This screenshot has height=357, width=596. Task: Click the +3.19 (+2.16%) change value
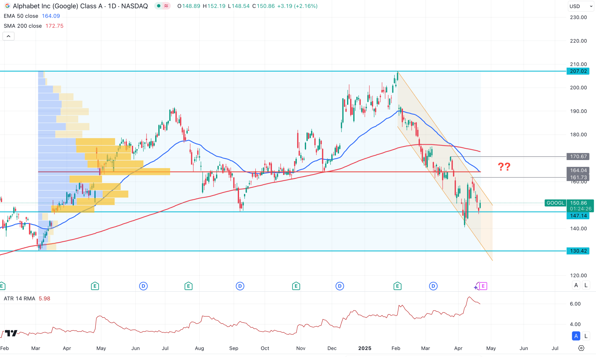click(x=297, y=6)
